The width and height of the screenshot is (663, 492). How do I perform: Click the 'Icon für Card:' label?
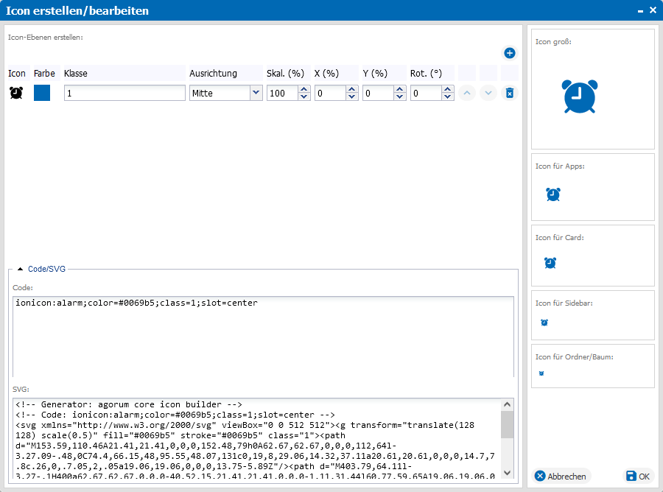tap(560, 238)
